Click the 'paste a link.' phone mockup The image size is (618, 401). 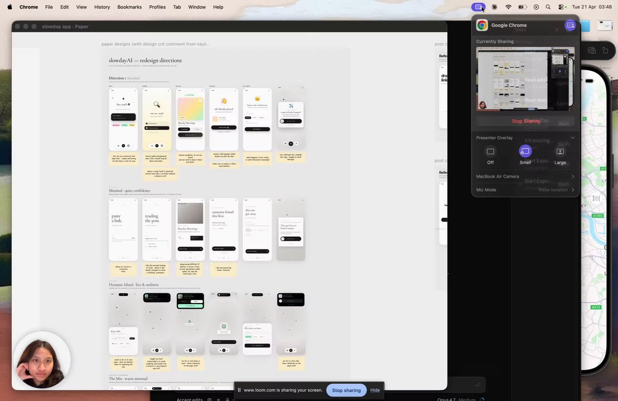coord(123,229)
